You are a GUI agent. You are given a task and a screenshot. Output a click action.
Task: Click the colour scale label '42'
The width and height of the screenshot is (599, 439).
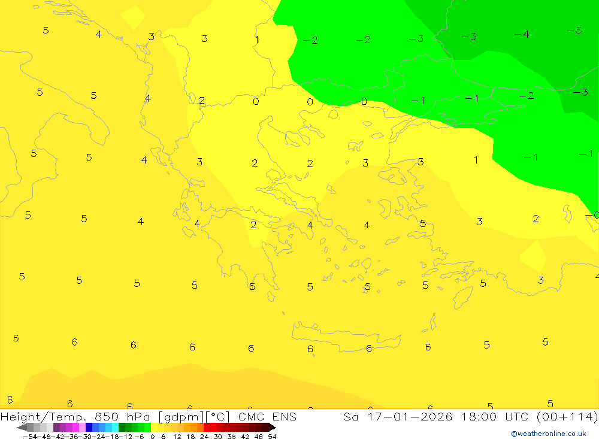[x=245, y=437]
